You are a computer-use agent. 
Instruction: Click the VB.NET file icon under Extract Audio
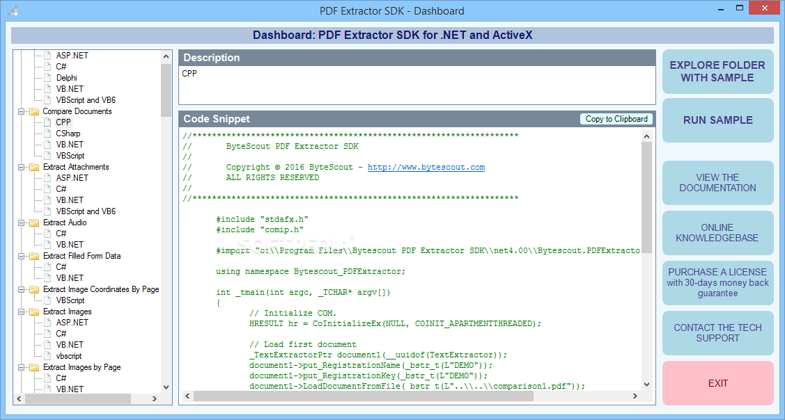pos(47,245)
